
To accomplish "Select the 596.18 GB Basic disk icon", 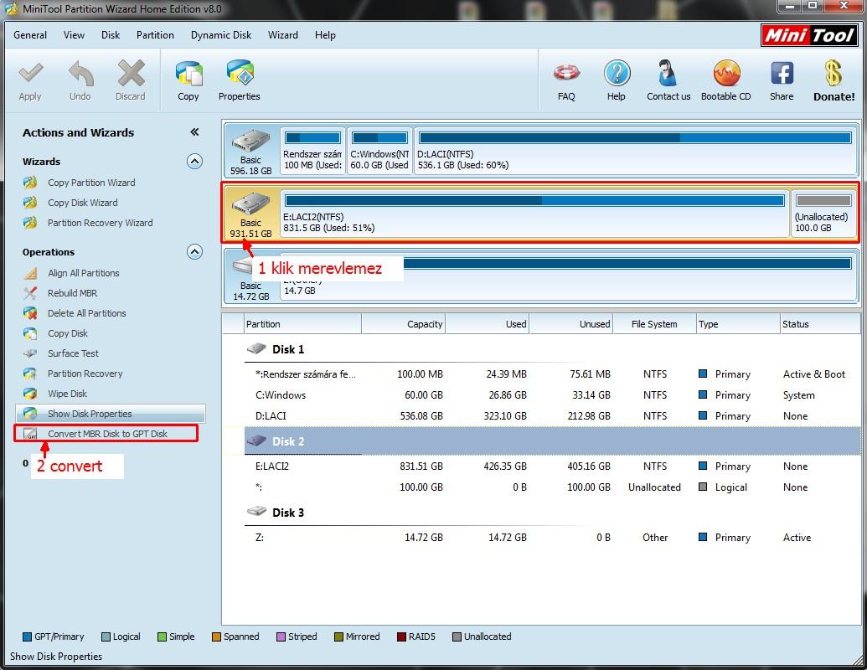I will coord(251,141).
